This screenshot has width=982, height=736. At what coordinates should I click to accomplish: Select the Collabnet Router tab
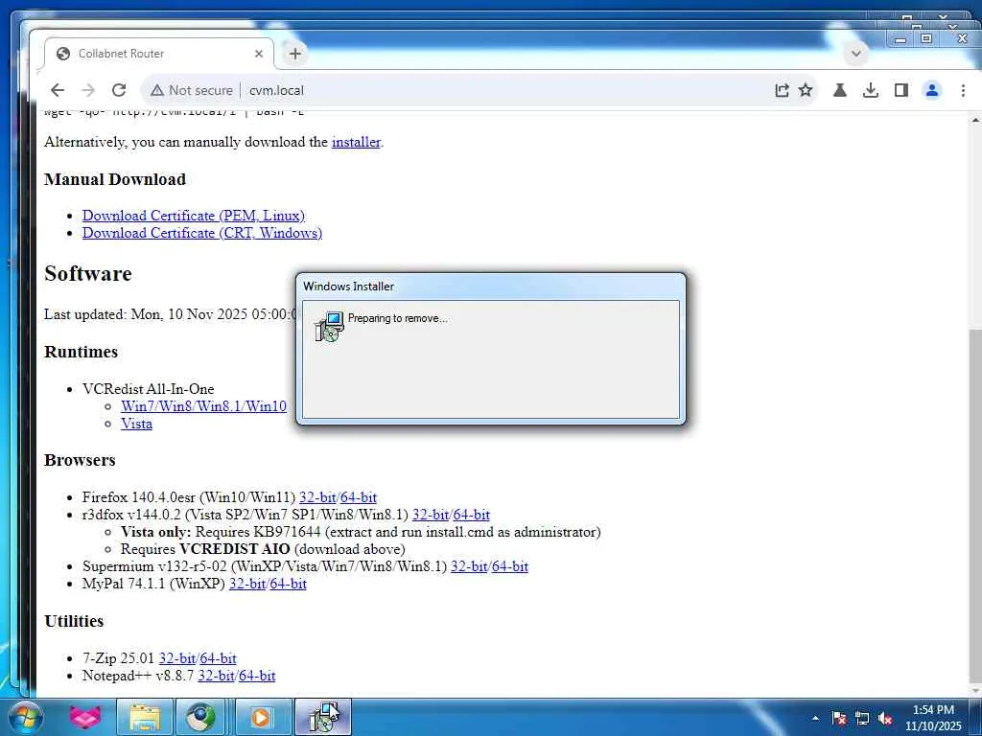[160, 54]
